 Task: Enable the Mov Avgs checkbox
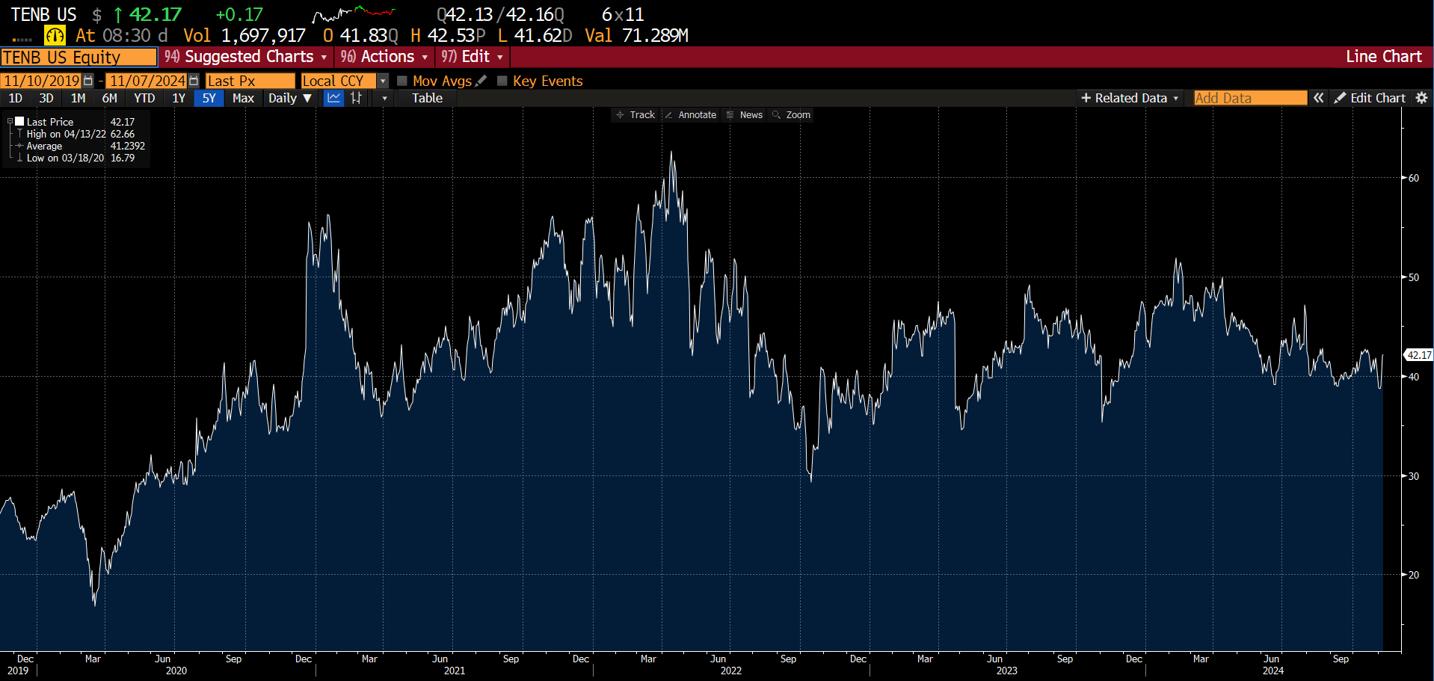click(x=402, y=81)
